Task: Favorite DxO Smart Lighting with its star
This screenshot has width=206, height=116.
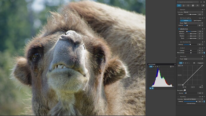Action: click(x=203, y=18)
